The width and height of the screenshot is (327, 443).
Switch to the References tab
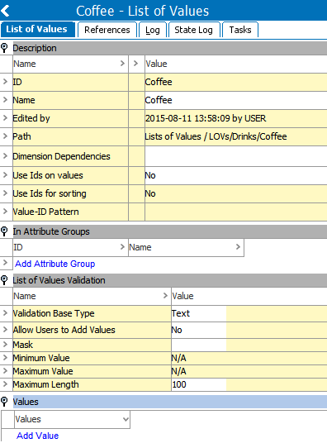107,30
